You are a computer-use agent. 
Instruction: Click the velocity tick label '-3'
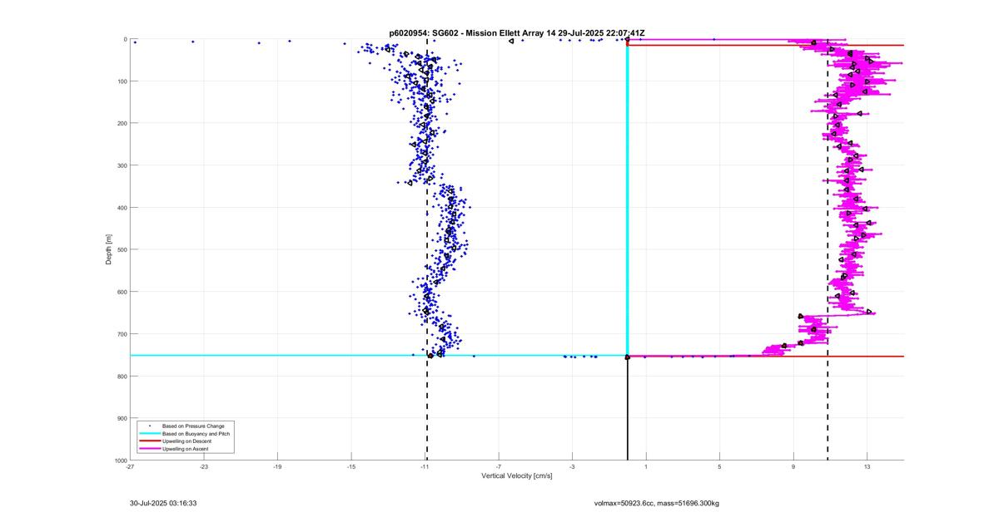pyautogui.click(x=572, y=467)
